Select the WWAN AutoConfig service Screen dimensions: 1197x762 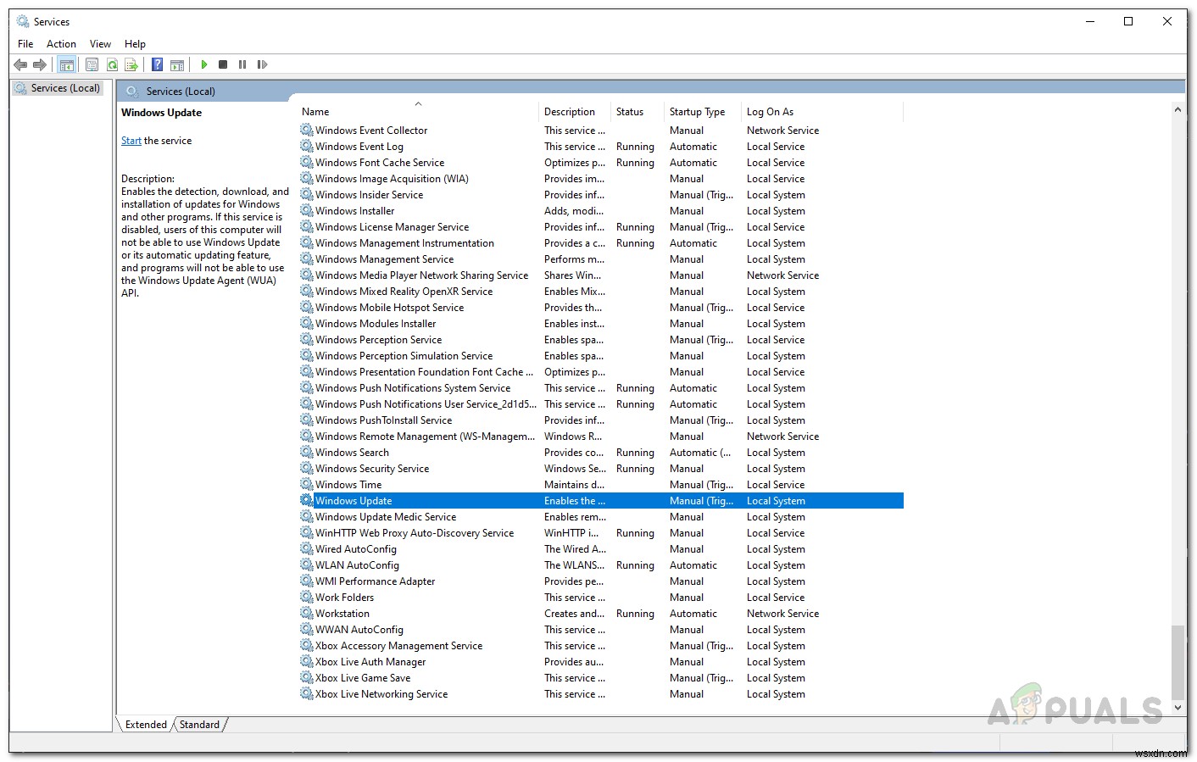[x=601, y=629]
